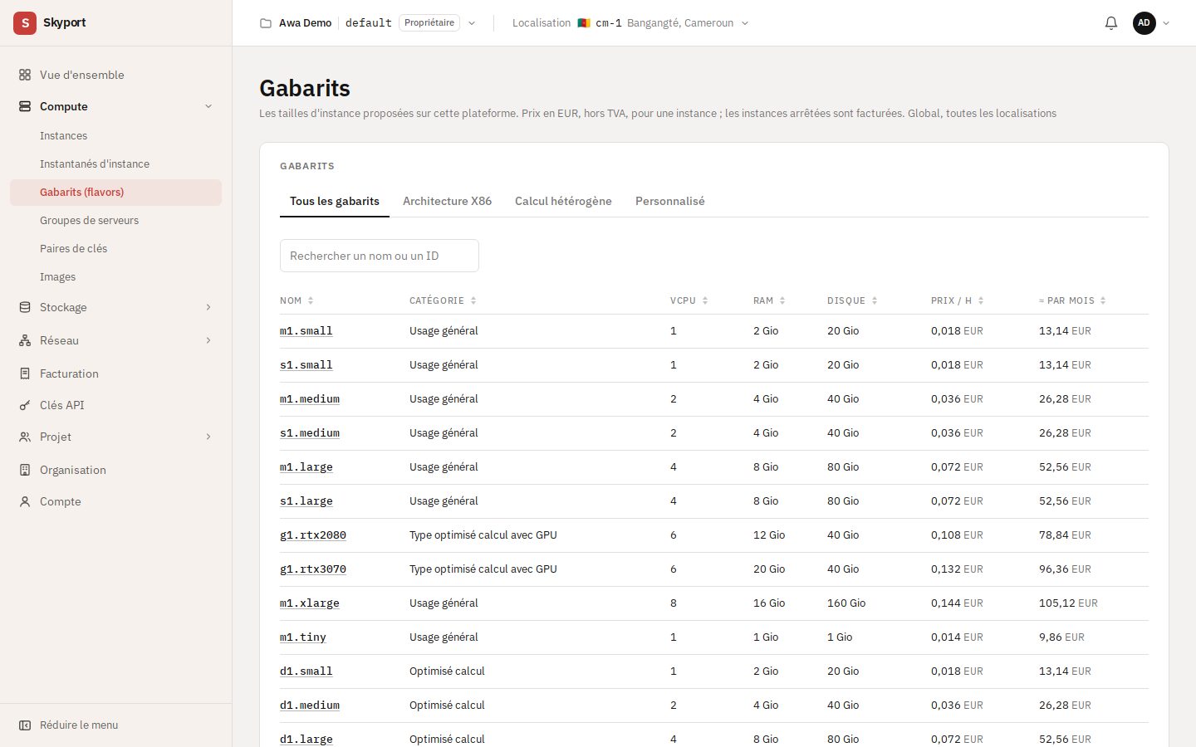Screen dimensions: 1196x747
Task: Click the Compte person icon
Action: [x=25, y=501]
